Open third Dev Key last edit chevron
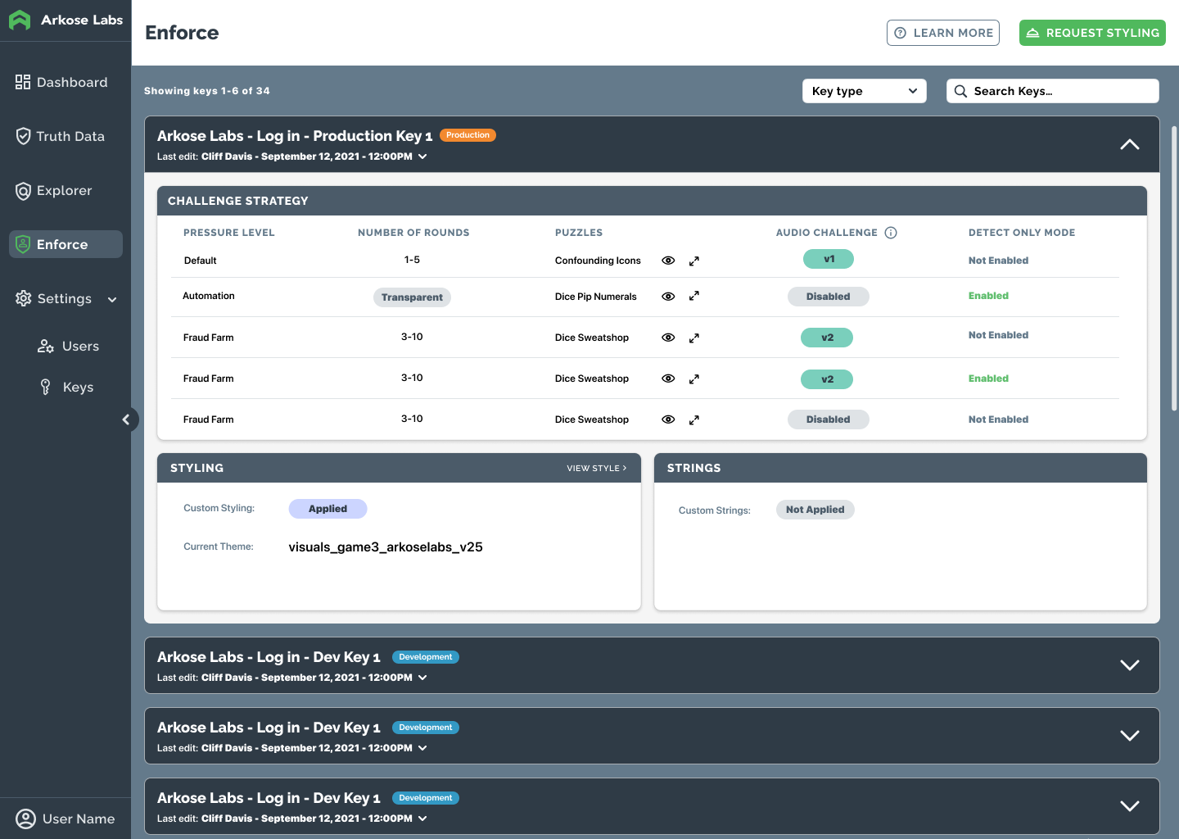1179x839 pixels. click(x=422, y=819)
